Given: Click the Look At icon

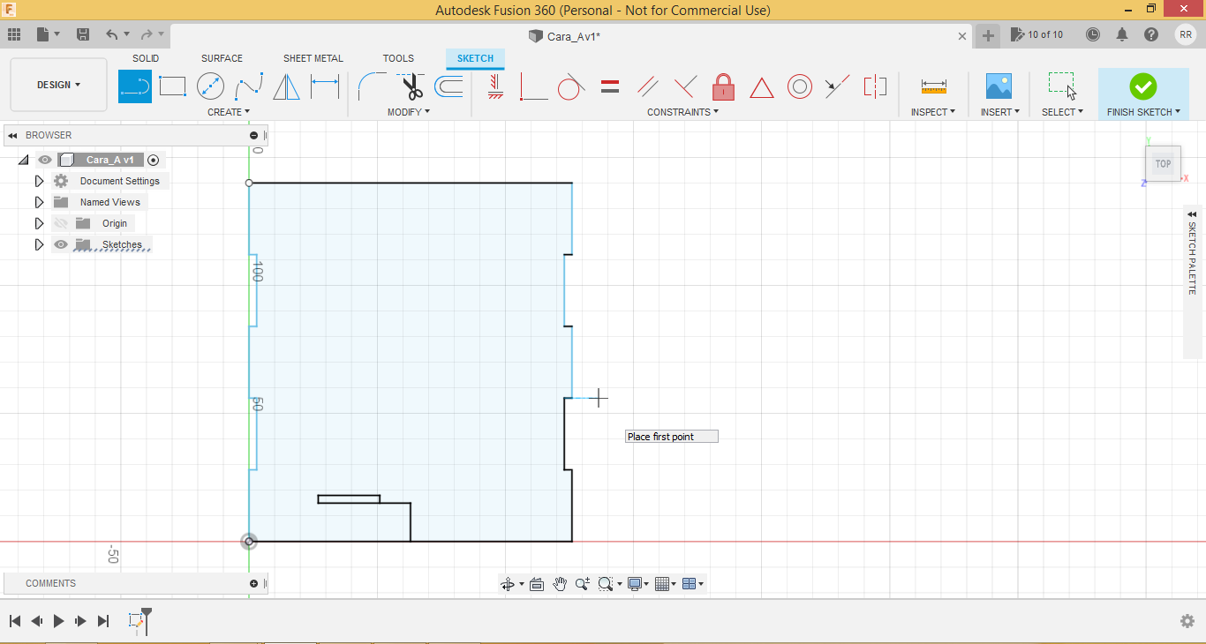Looking at the screenshot, I should 536,584.
